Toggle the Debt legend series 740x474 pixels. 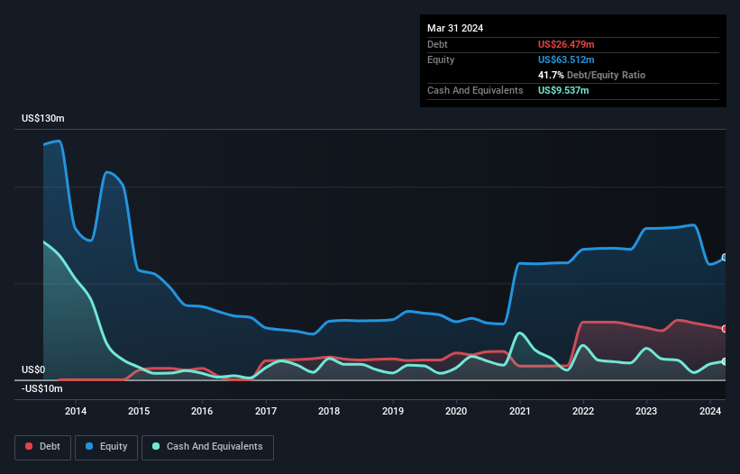pos(42,447)
